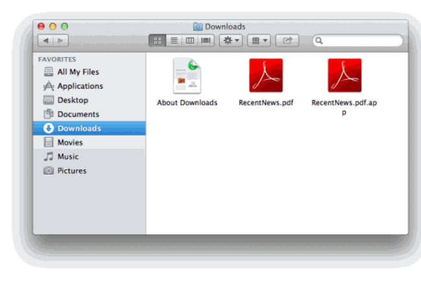Select the RecentNews.pdf.app application icon
421x281 pixels.
coord(344,76)
